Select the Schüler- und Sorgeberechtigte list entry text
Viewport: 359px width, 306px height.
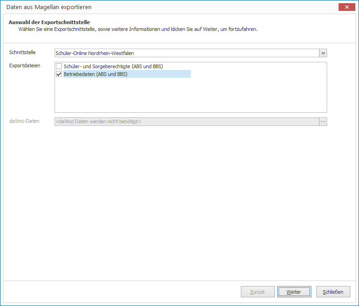(x=113, y=66)
